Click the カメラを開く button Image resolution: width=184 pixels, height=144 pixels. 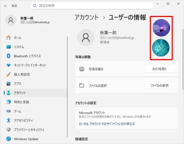click(159, 69)
